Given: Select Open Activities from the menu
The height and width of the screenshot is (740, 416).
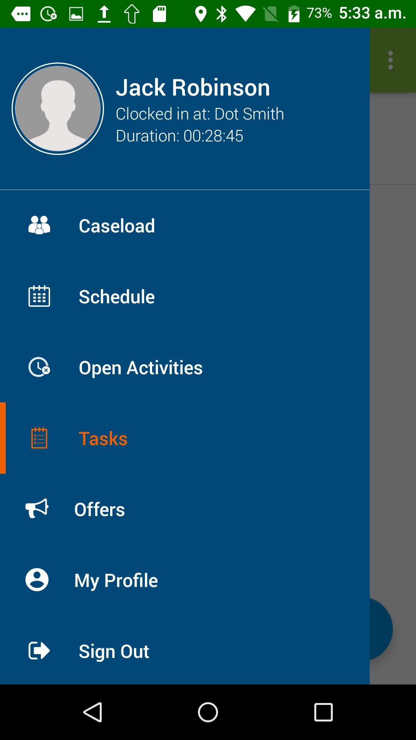Looking at the screenshot, I should (x=141, y=368).
